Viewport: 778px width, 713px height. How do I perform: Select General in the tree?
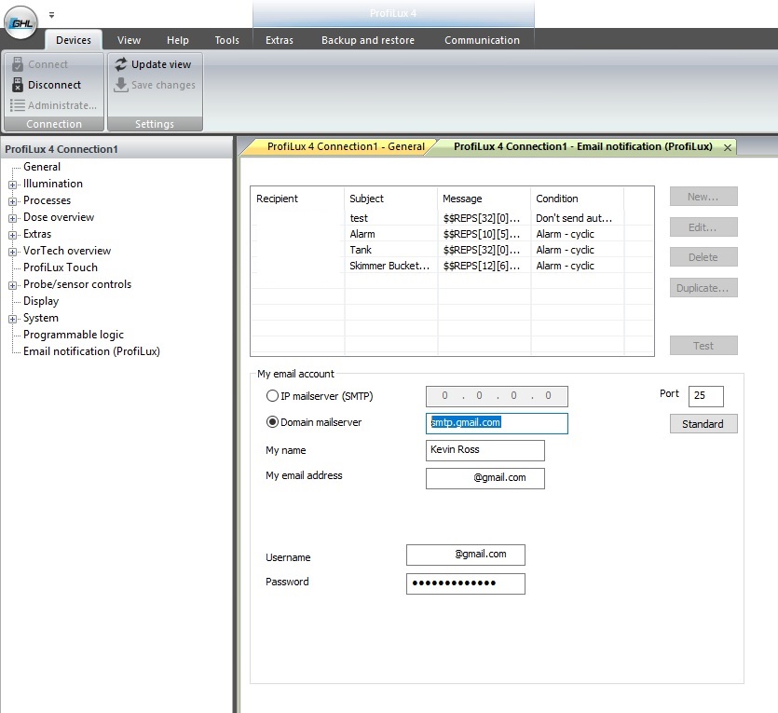[42, 167]
